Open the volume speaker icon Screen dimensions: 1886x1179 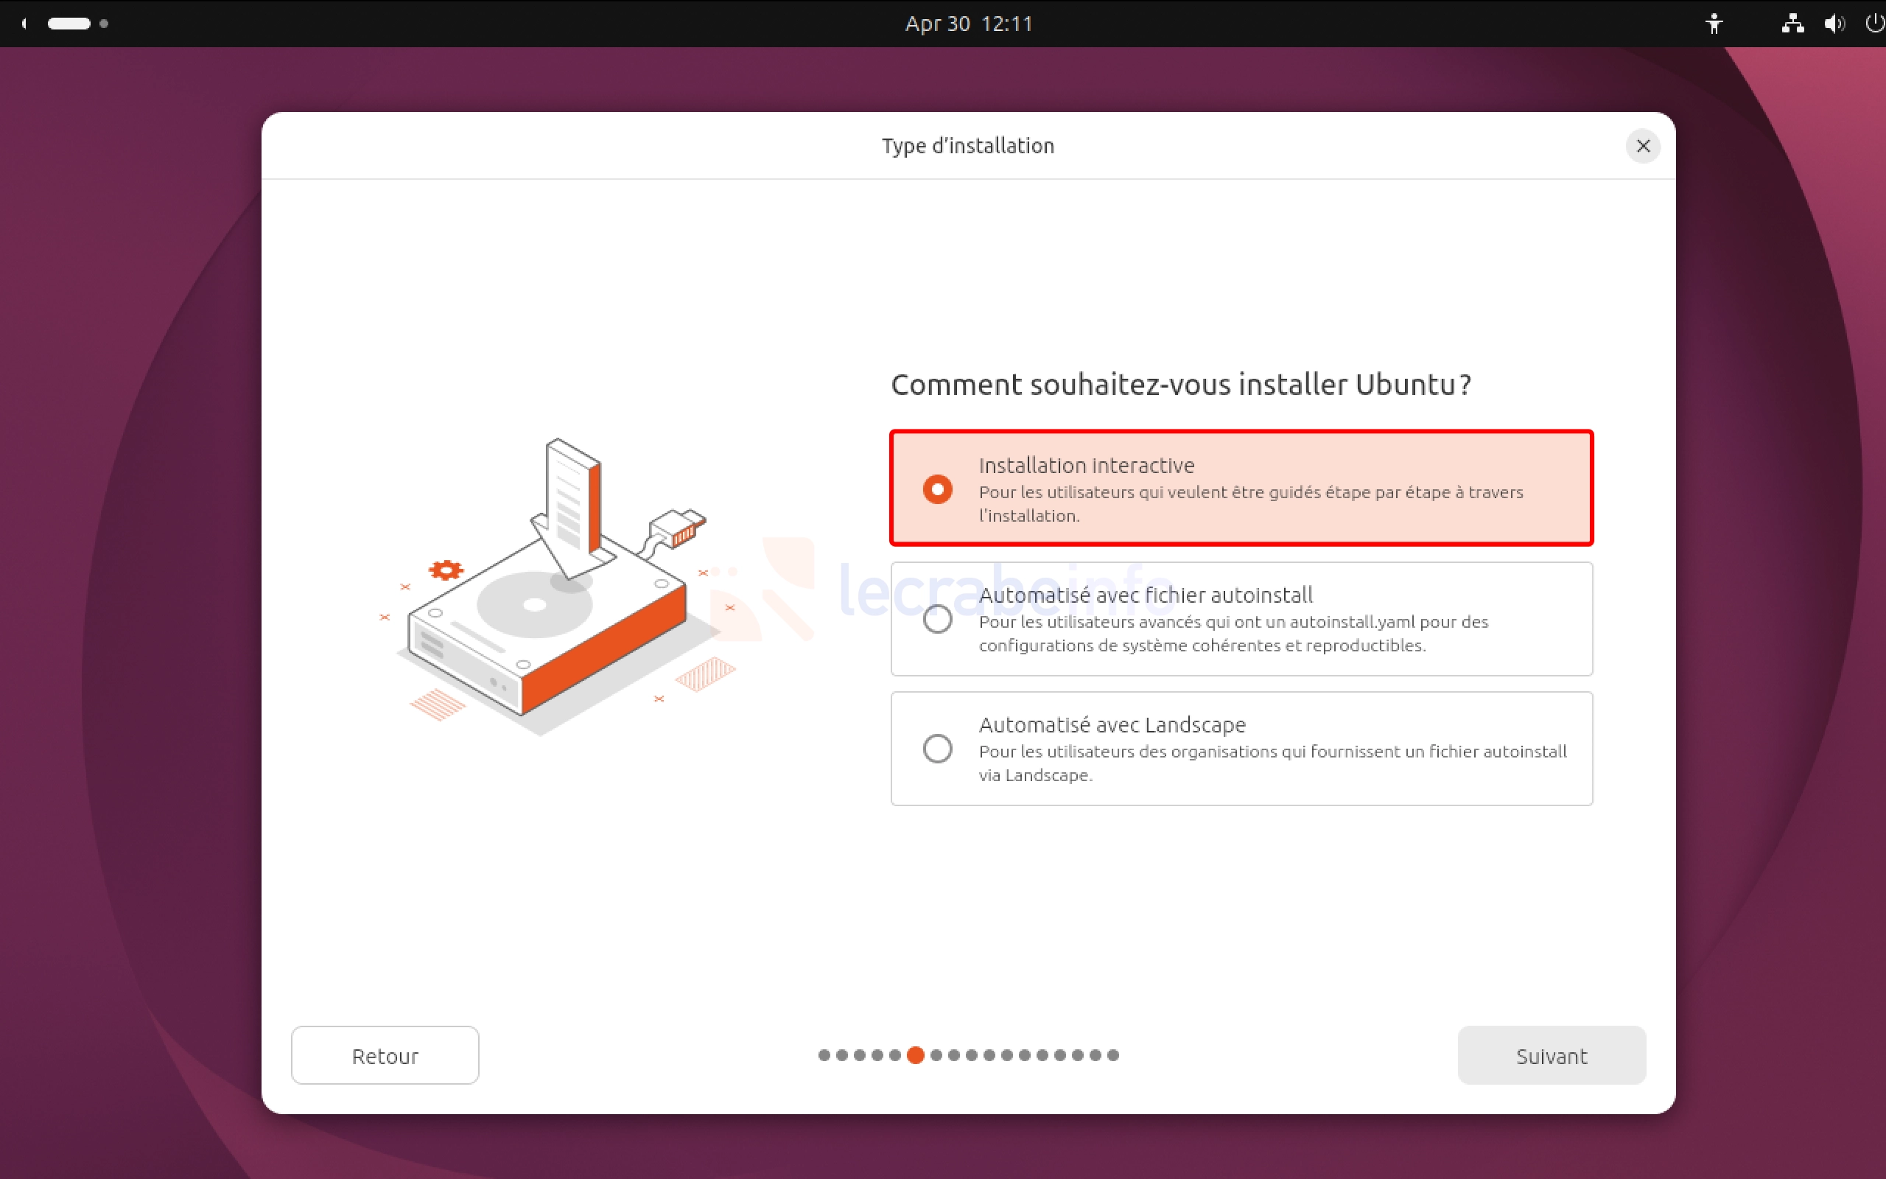(1834, 24)
